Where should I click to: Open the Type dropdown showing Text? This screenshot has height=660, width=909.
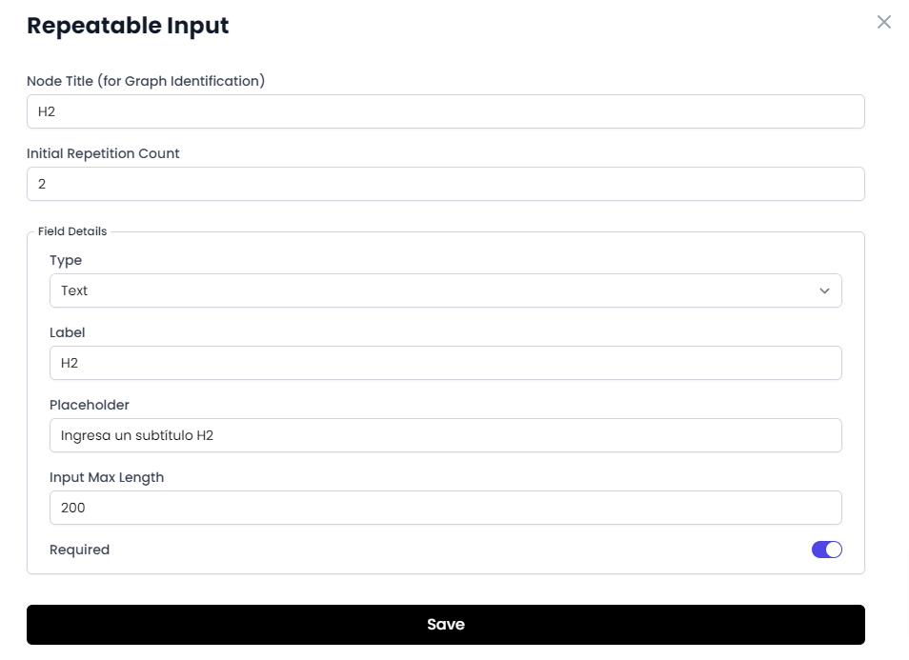tap(445, 290)
